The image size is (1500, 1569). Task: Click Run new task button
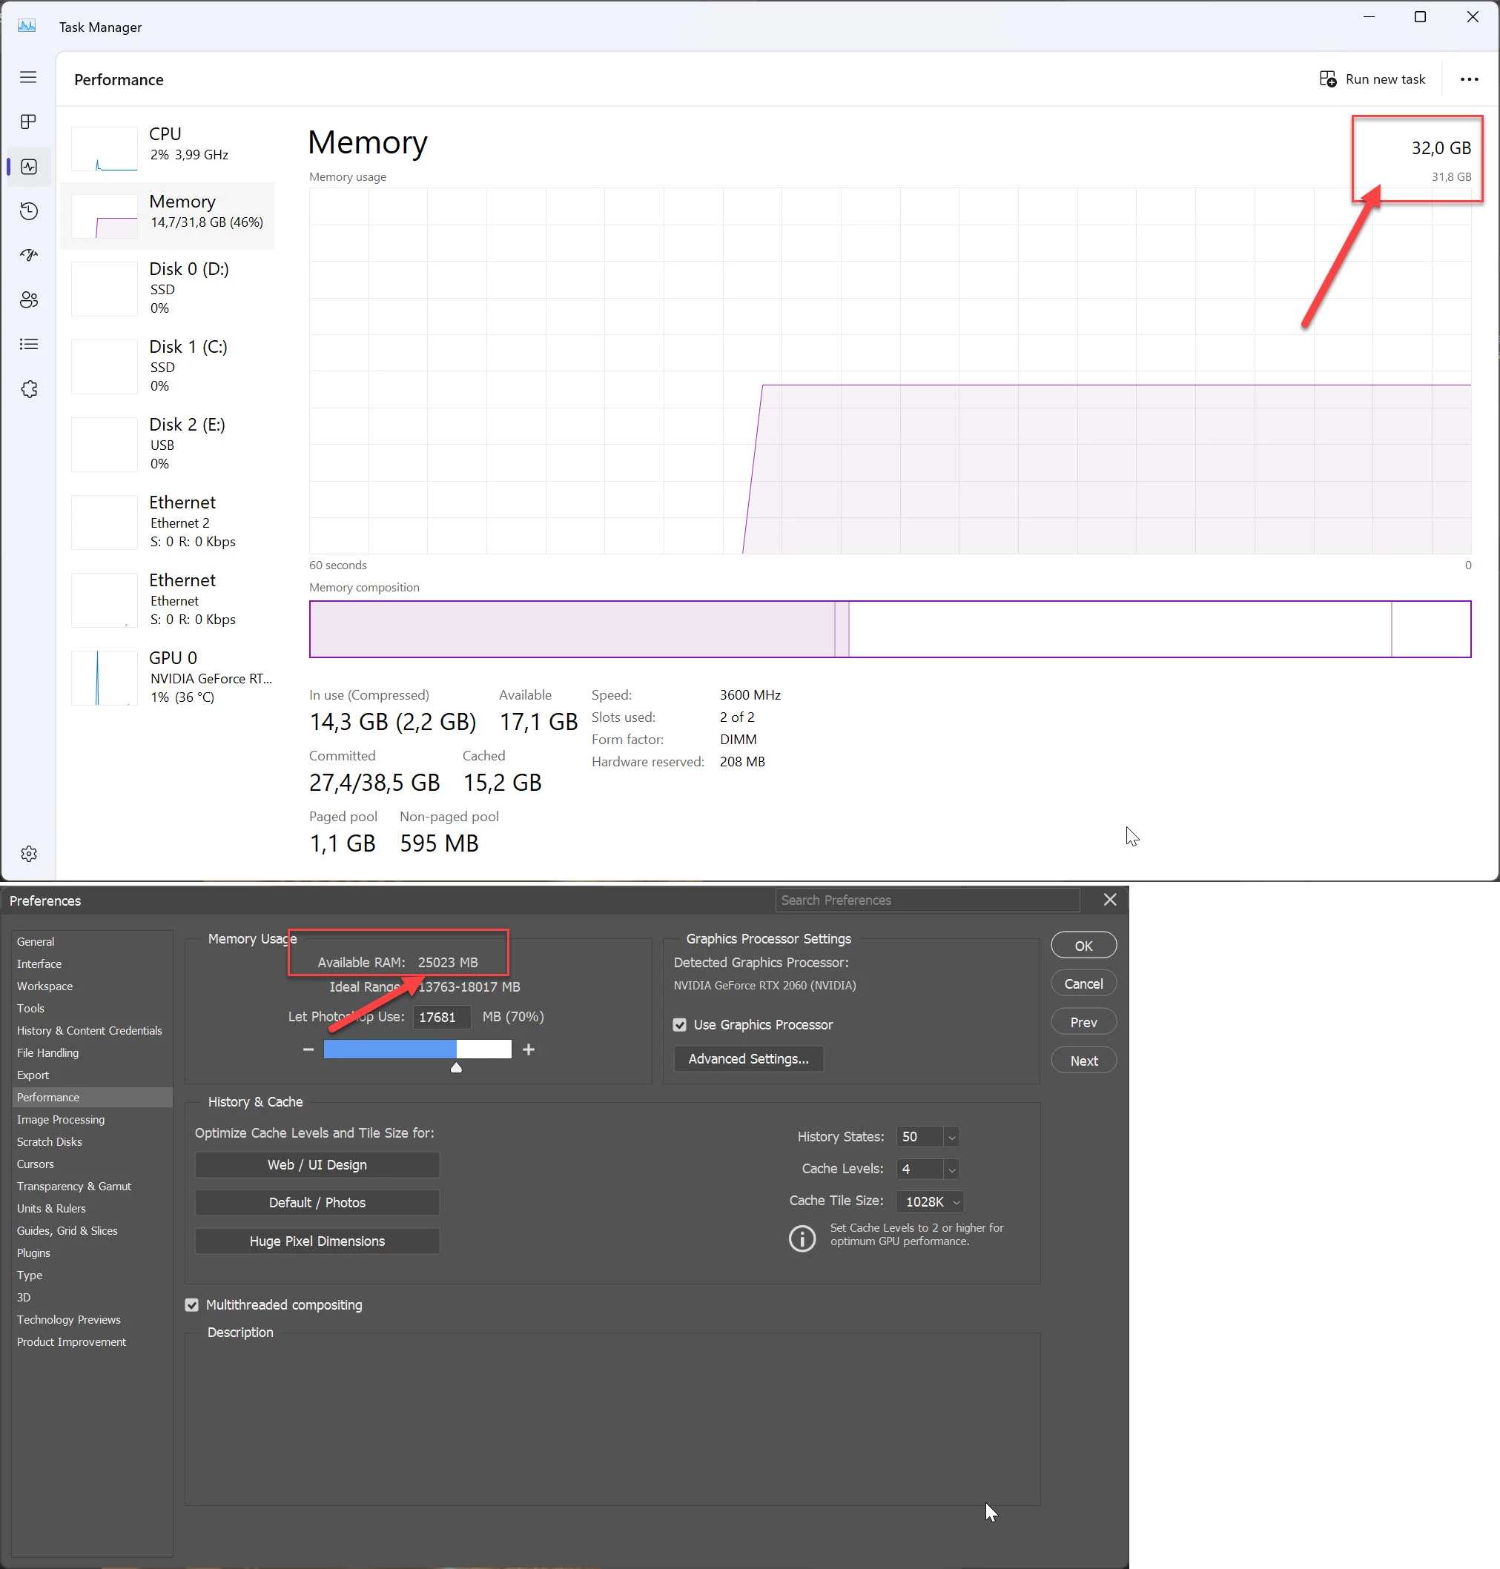tap(1372, 79)
